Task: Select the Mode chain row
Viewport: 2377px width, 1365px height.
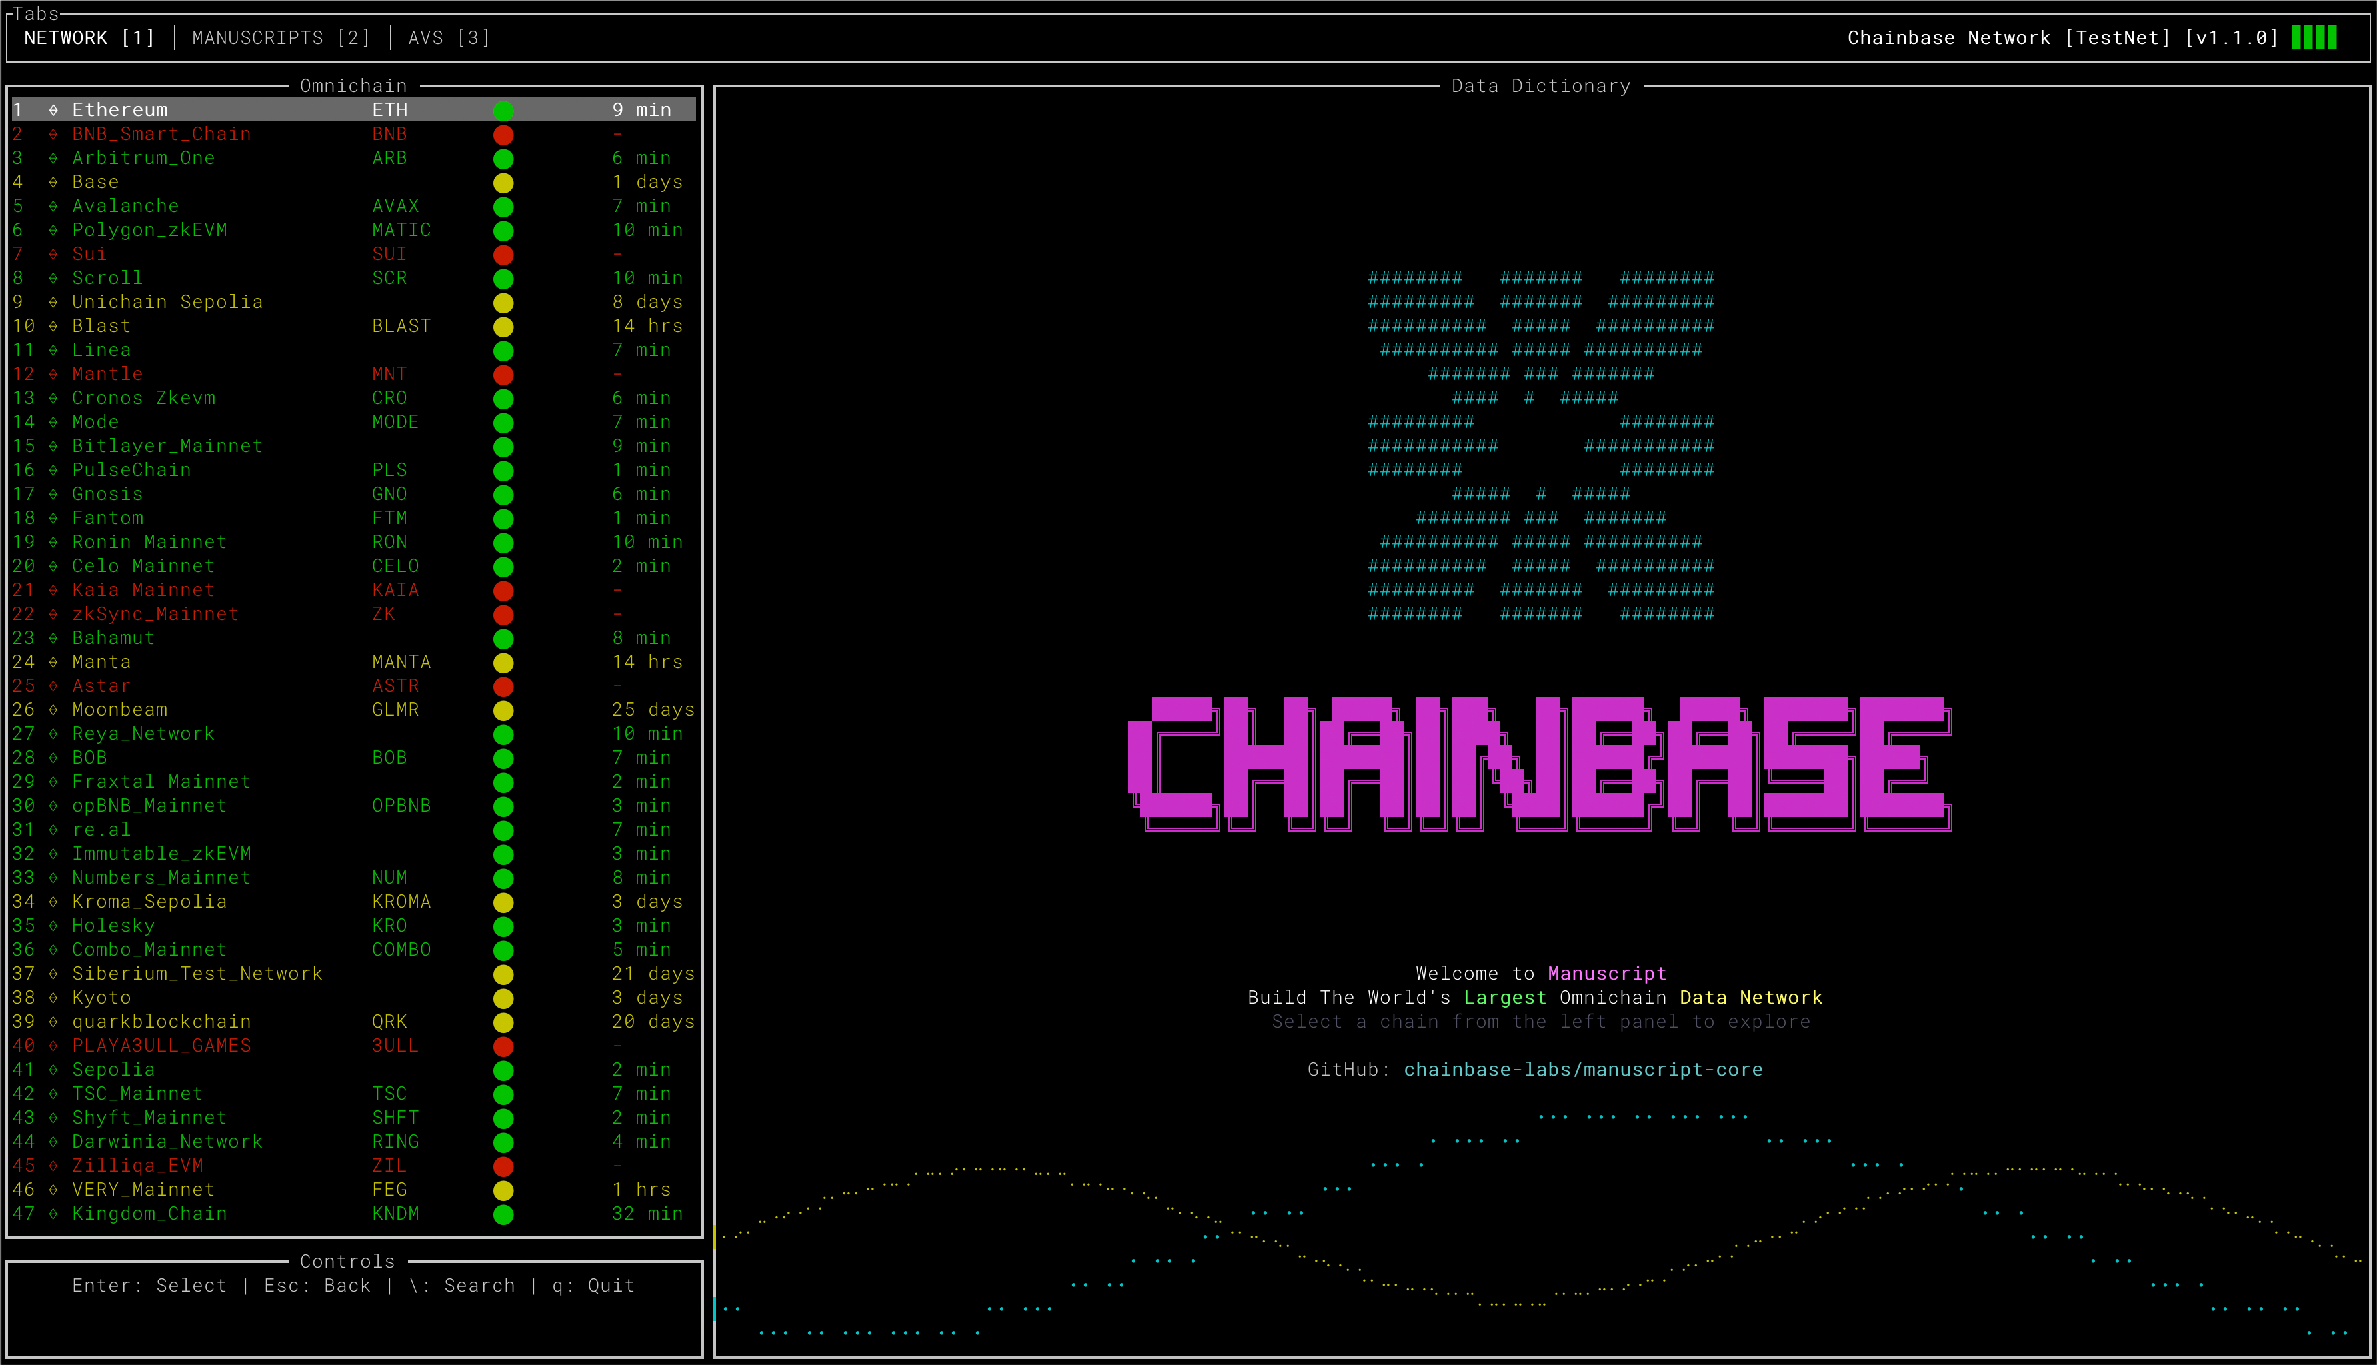Action: pos(353,422)
